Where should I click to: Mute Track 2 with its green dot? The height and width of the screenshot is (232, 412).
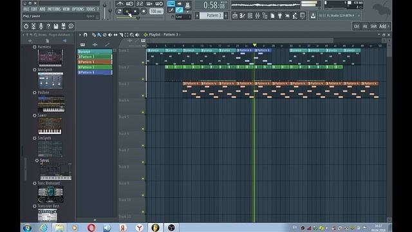coord(143,79)
